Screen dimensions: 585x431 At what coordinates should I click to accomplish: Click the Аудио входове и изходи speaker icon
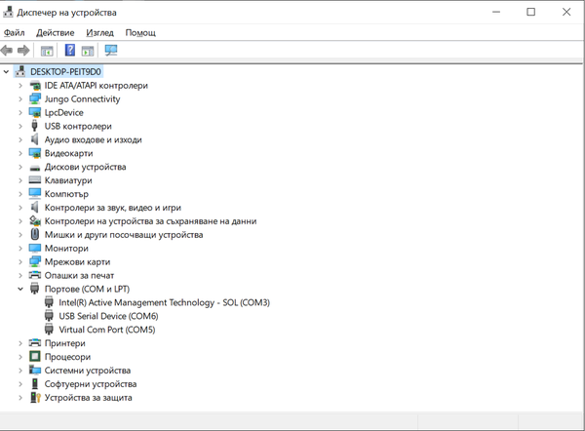(34, 139)
